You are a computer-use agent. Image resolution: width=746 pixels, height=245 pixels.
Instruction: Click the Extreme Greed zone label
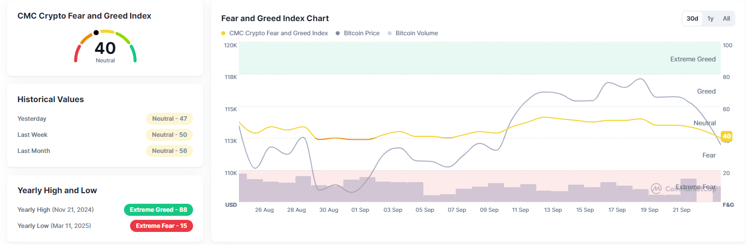point(693,59)
